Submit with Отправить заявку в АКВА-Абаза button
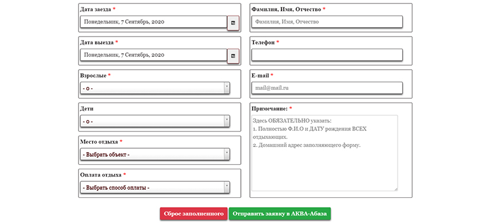Viewport: 492px width, 223px height. coord(280,214)
